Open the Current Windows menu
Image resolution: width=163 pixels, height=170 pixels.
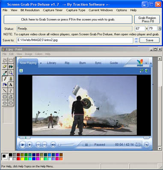pos(101,10)
